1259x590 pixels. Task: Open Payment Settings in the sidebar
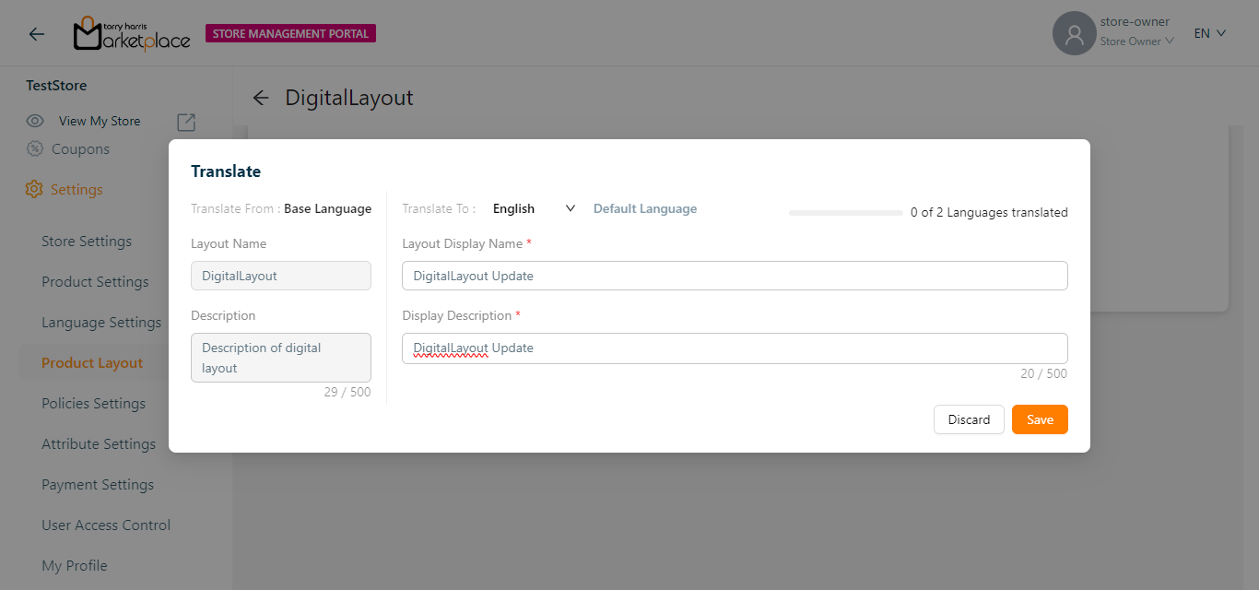[x=98, y=485]
